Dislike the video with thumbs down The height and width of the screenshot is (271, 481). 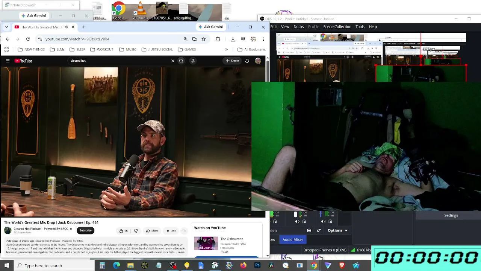(x=136, y=231)
